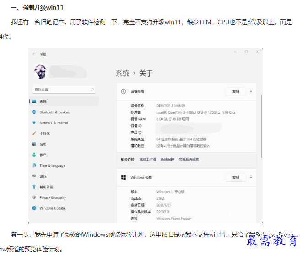Click the 设备规格 section title
302x255 pixels.
coord(137,91)
